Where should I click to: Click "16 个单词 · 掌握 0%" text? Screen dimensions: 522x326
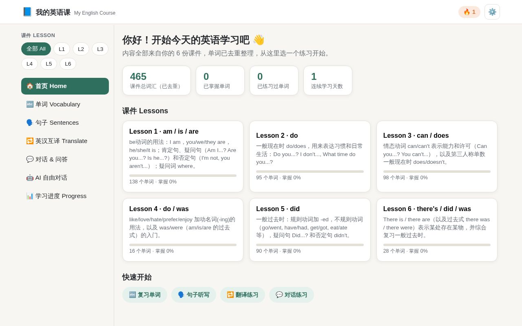coord(151,251)
